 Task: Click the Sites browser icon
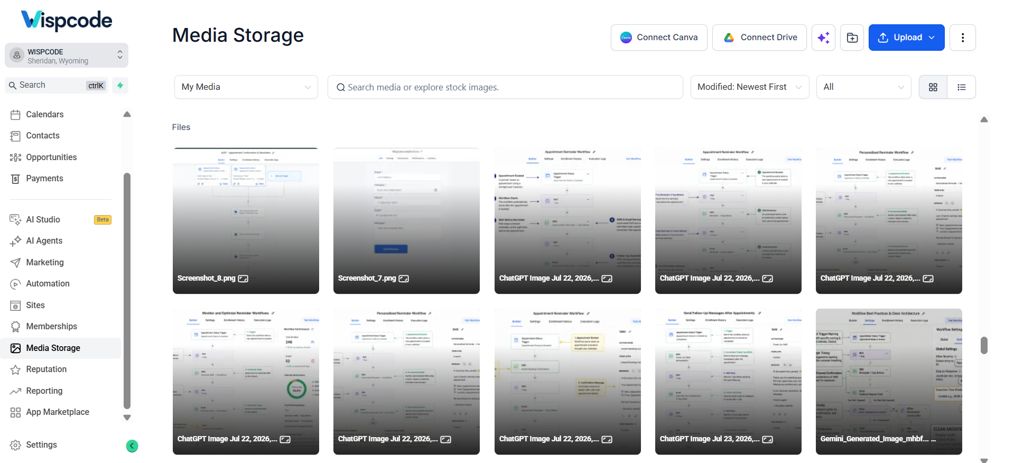coord(15,305)
